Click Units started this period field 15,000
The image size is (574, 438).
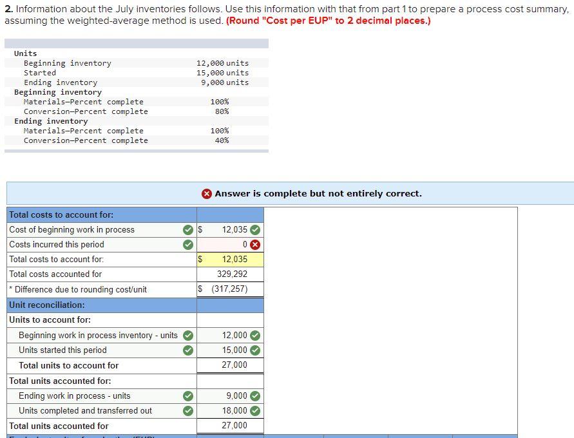coord(230,350)
